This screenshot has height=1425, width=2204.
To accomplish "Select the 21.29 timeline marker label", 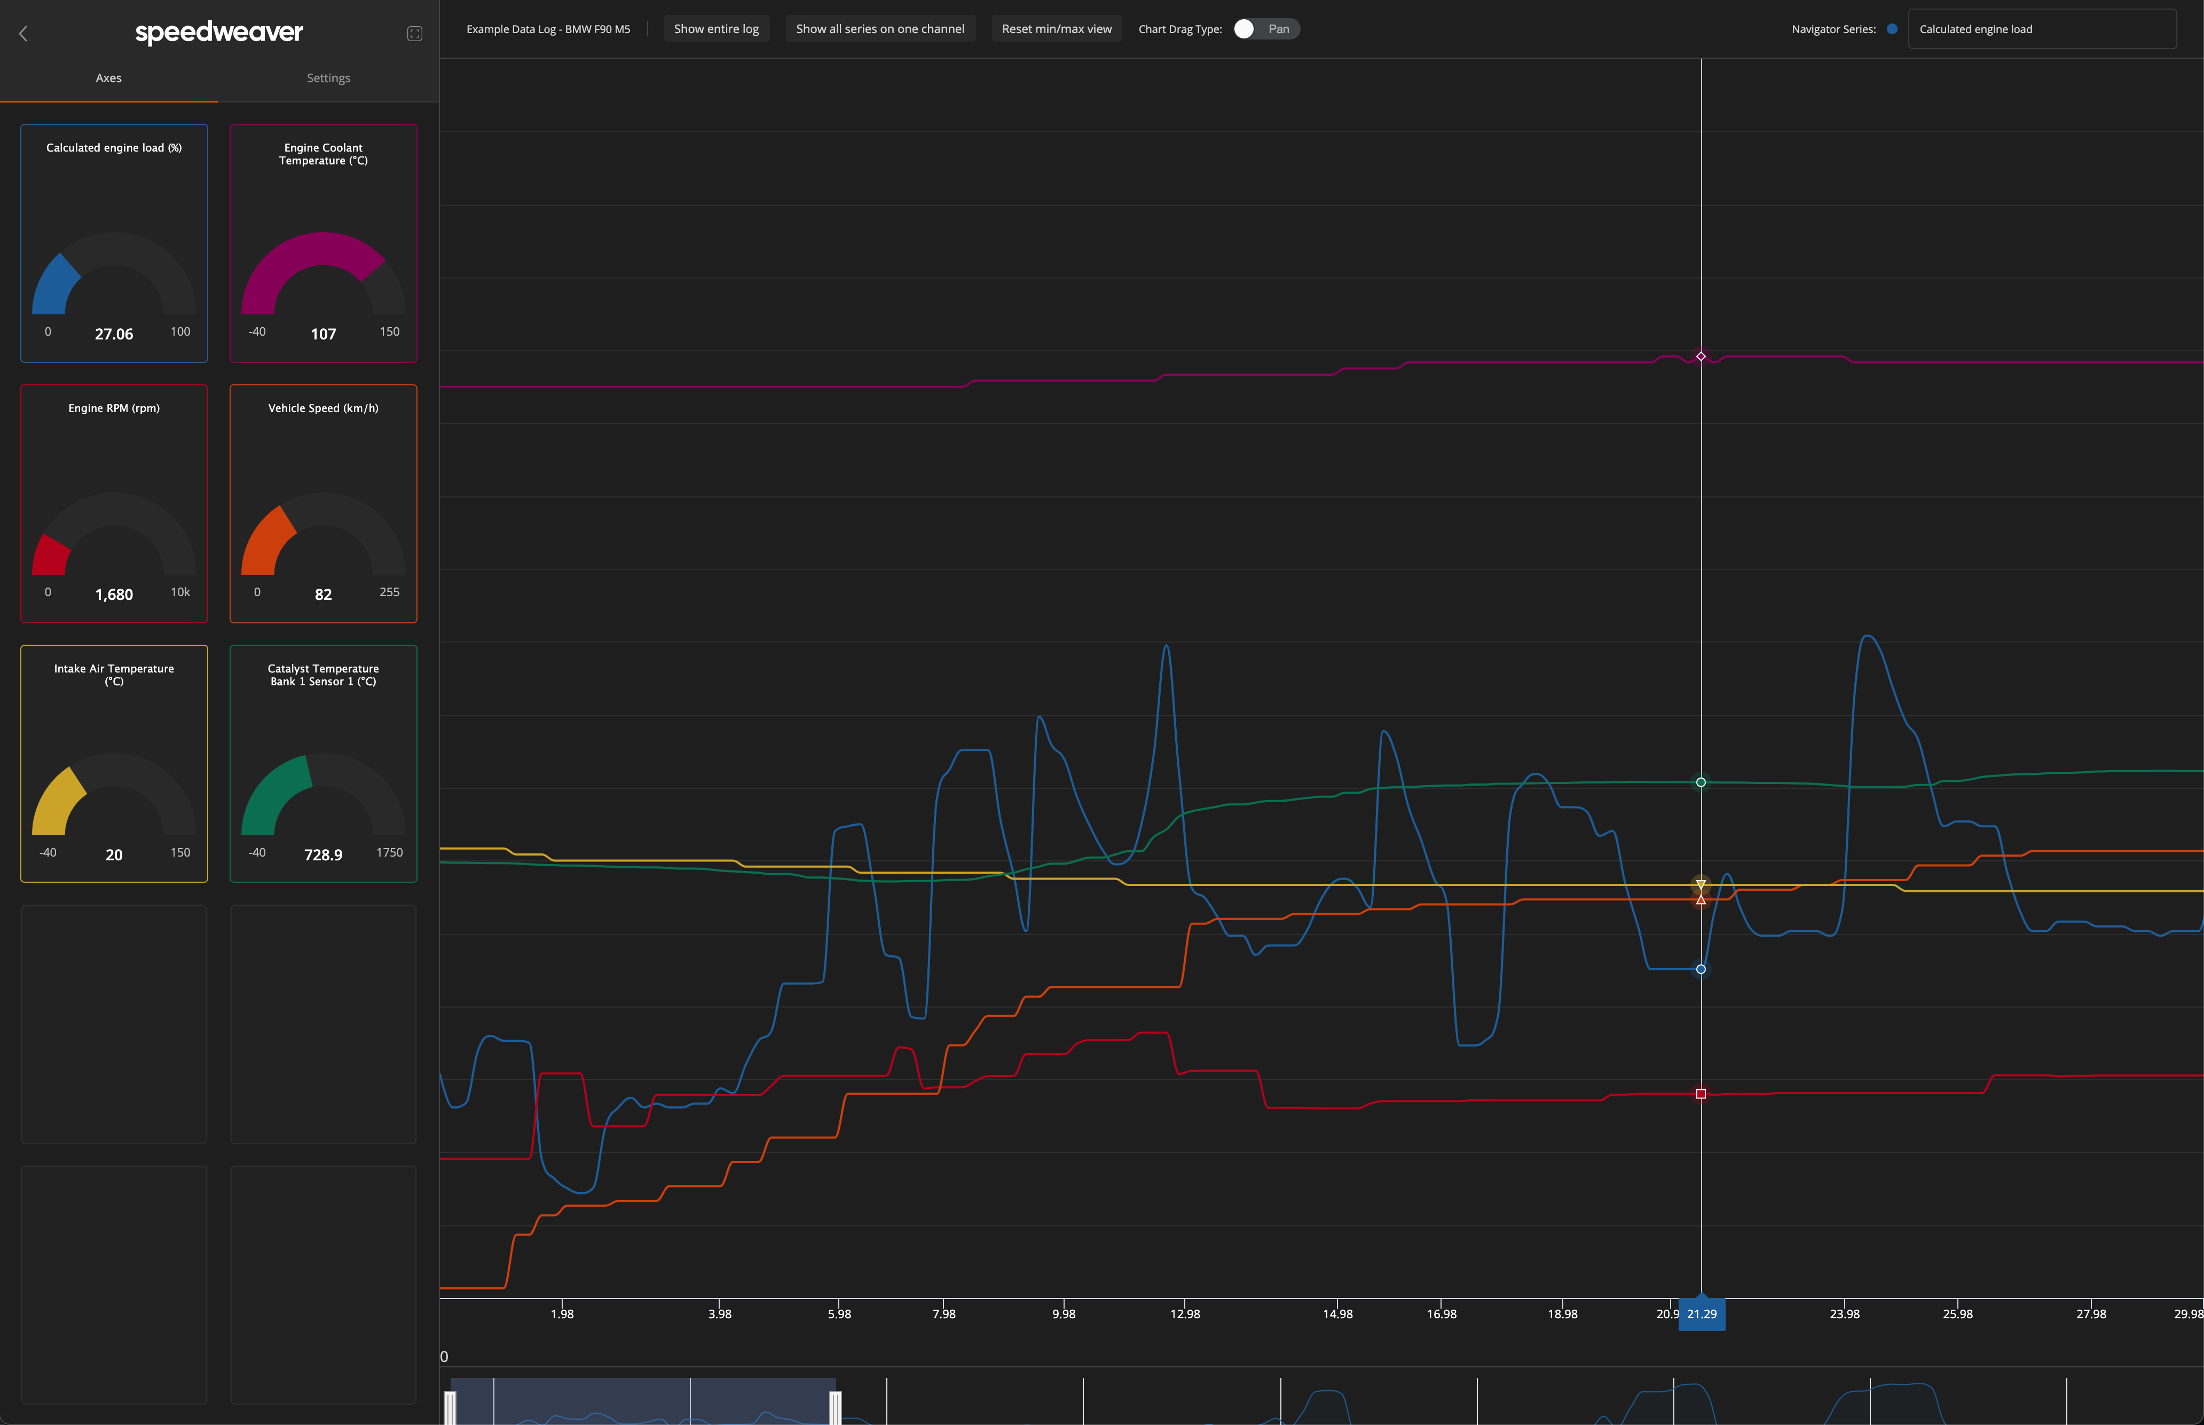I will pos(1701,1313).
